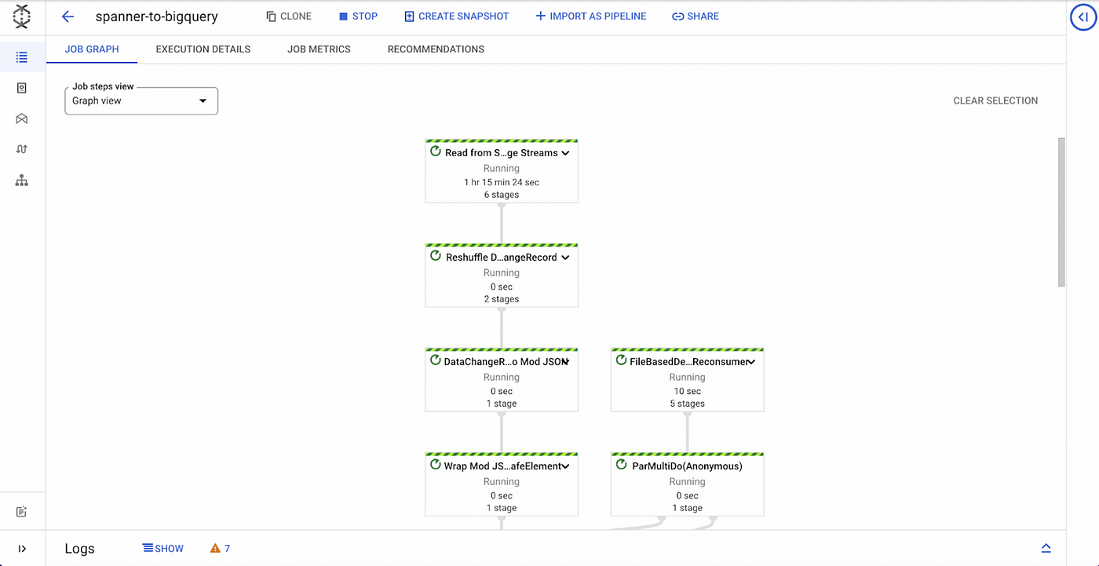Click running status icon on ParMultiDo step
The image size is (1099, 566).
pyautogui.click(x=621, y=465)
